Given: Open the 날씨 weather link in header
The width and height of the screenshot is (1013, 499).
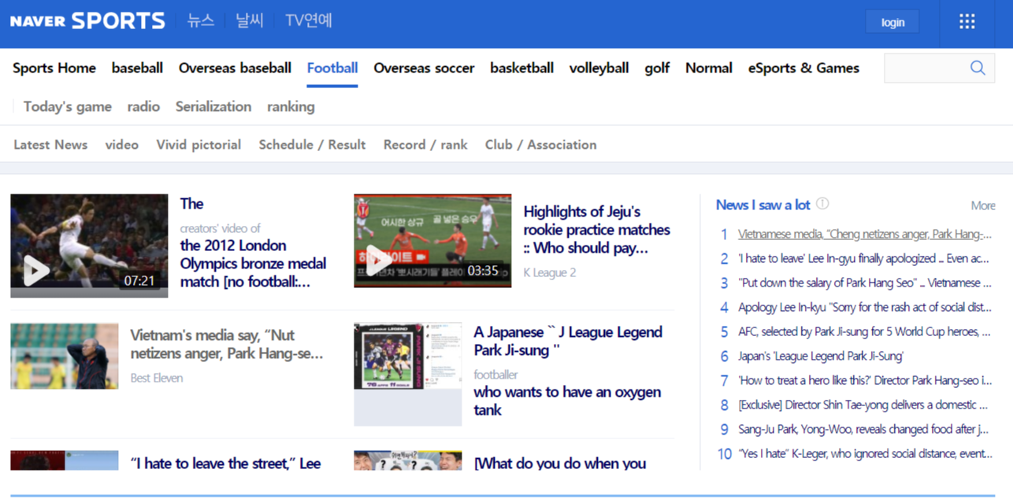Looking at the screenshot, I should point(250,21).
